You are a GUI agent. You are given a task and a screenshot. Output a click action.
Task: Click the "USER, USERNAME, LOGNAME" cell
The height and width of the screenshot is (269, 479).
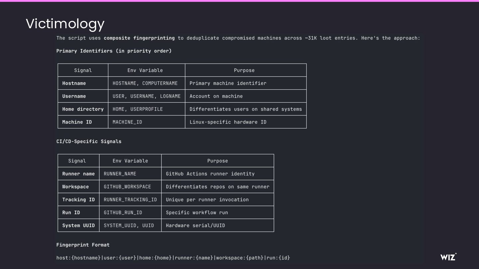(x=146, y=96)
